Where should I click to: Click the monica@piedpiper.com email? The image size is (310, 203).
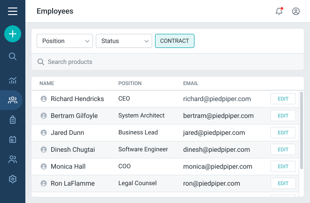[217, 166]
